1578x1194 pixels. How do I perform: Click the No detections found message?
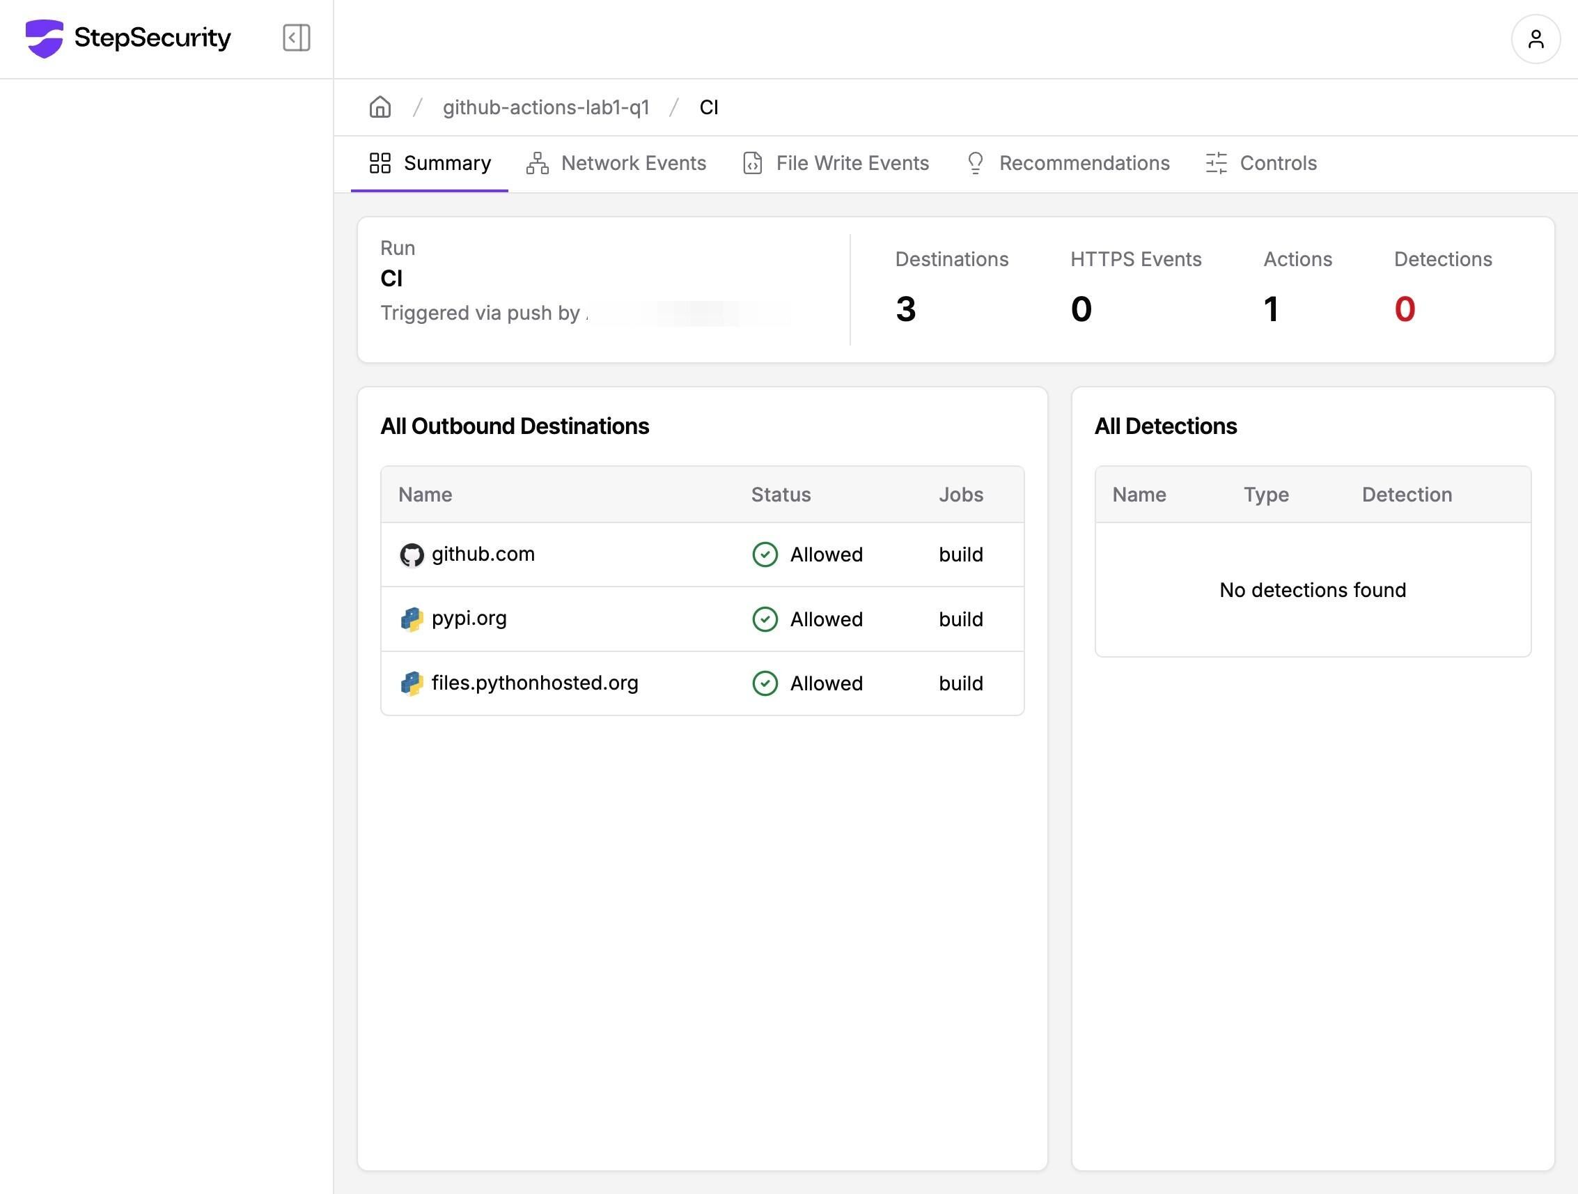pyautogui.click(x=1313, y=590)
